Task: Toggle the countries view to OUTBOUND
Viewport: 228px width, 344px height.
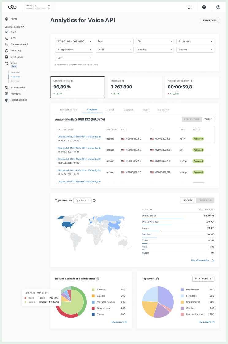Action: point(205,200)
